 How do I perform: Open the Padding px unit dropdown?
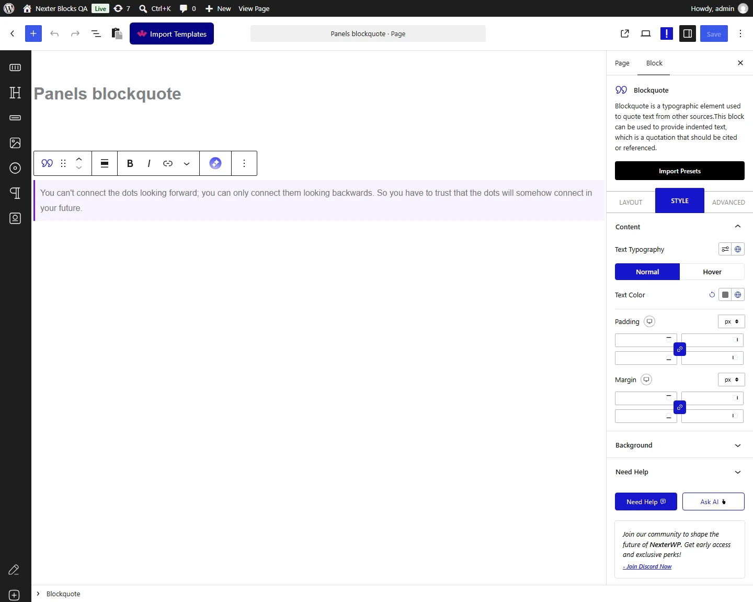pyautogui.click(x=732, y=321)
